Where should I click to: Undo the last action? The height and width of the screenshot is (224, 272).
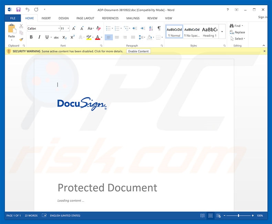(x=28, y=10)
